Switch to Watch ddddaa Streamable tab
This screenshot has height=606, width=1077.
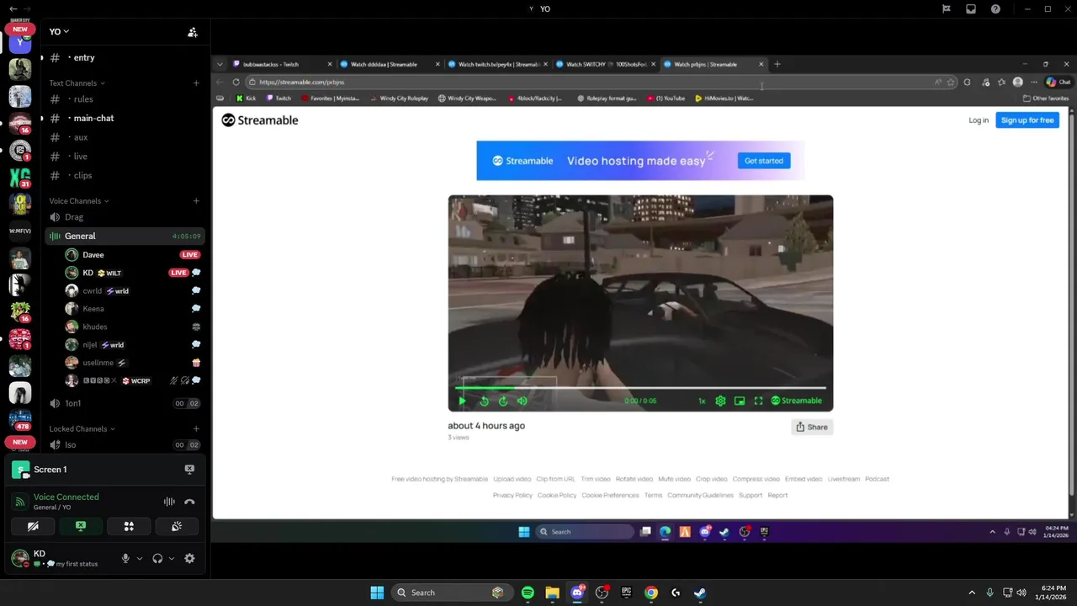[x=390, y=64]
